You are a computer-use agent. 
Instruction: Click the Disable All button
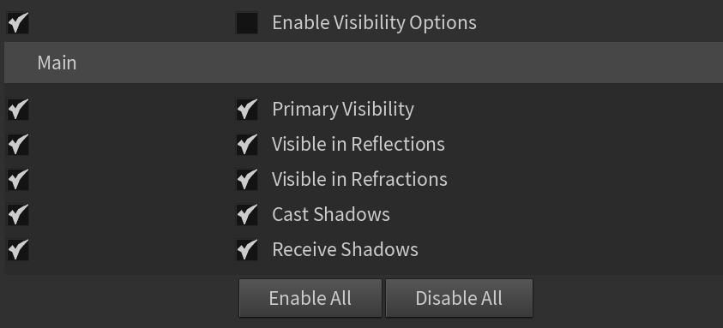click(459, 298)
